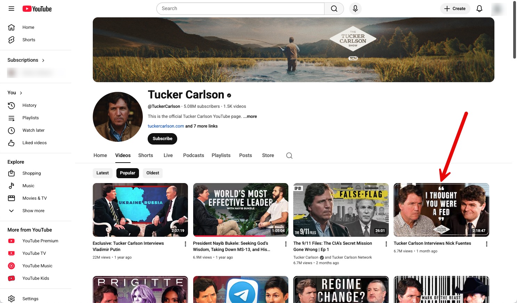Click the microphone voice search icon
The height and width of the screenshot is (303, 517).
(355, 8)
